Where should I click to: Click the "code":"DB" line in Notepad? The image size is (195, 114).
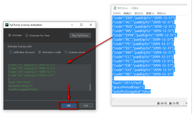pyautogui.click(x=143, y=66)
